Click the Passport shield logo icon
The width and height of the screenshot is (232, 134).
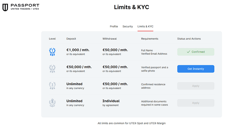pos(5,7)
